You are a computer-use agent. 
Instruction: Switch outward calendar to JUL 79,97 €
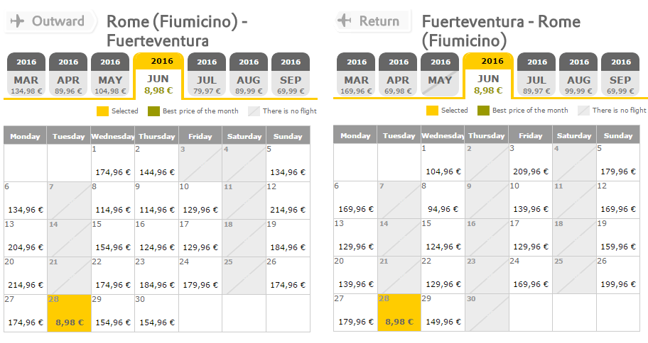[207, 74]
